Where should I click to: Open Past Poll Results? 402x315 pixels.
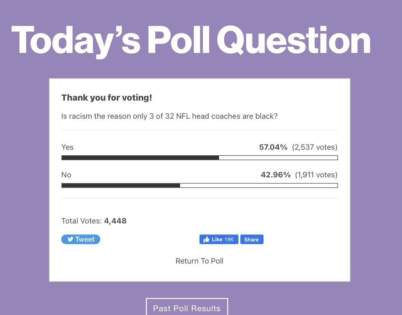[187, 308]
